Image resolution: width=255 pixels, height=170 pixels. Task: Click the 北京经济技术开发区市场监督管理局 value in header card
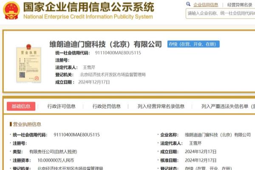click(x=113, y=75)
